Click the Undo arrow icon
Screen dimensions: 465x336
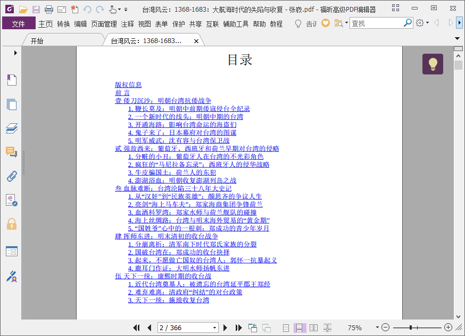(87, 10)
